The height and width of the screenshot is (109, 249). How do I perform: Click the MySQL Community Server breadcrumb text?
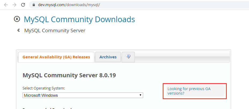point(55,30)
